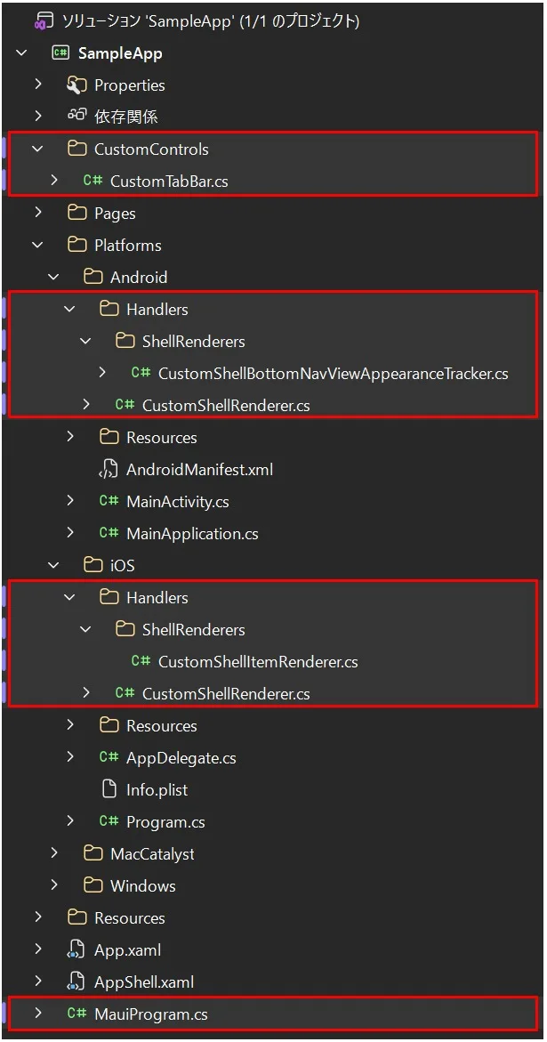Click the MacCatalyst folder icon
The width and height of the screenshot is (547, 1042).
pos(93,853)
